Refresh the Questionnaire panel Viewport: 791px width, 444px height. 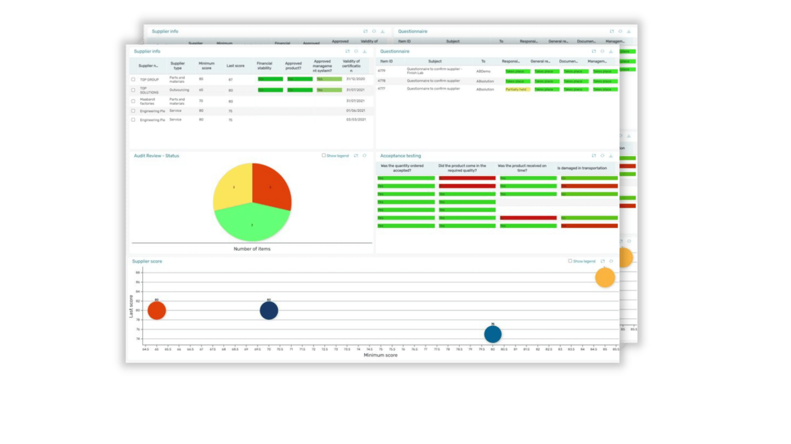[602, 51]
